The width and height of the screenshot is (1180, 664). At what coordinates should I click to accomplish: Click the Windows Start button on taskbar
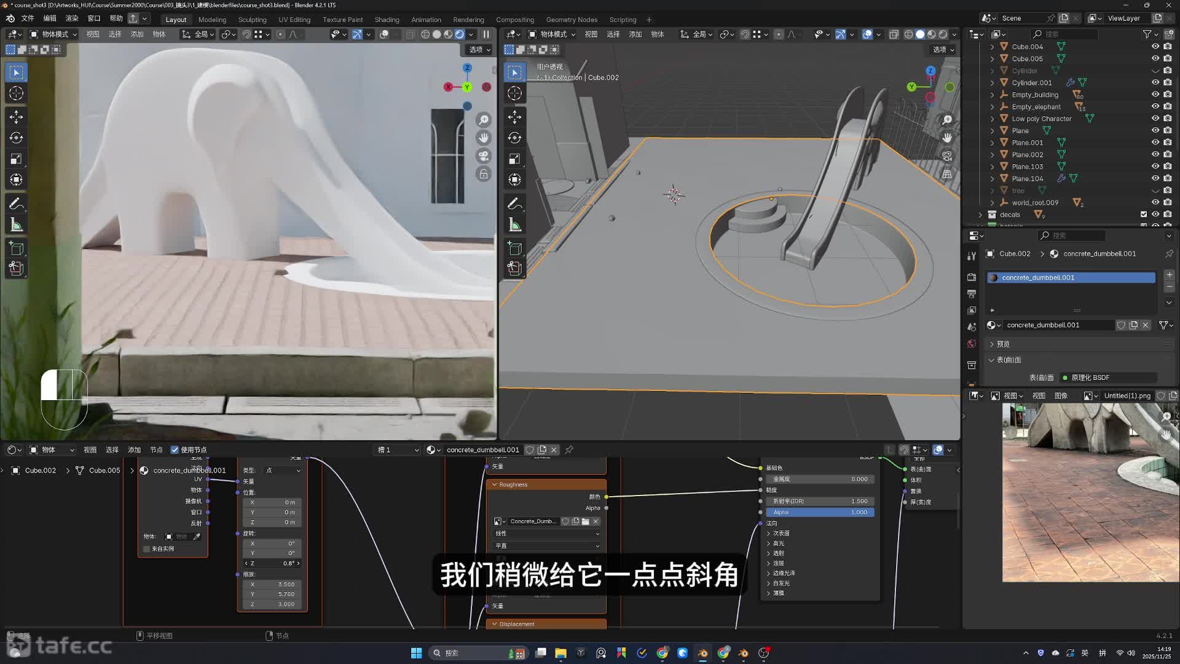click(416, 653)
